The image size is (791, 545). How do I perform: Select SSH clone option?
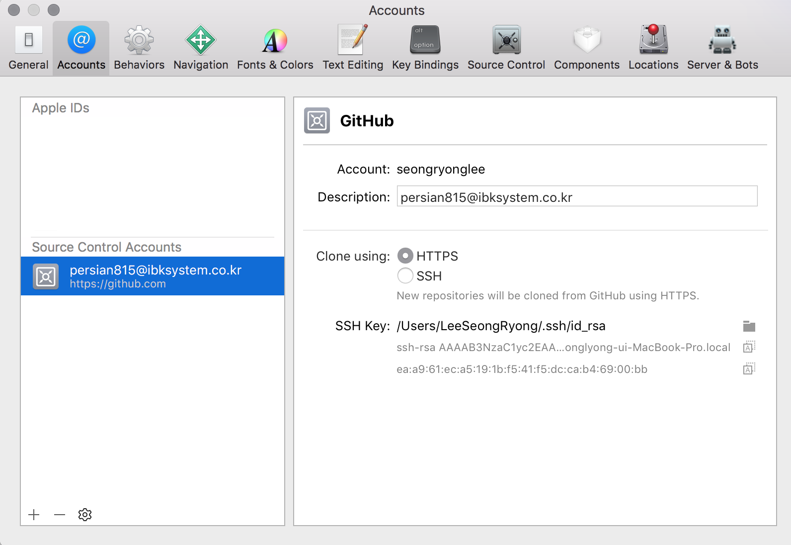405,275
